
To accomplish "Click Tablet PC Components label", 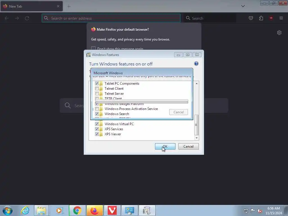I will point(122,83).
